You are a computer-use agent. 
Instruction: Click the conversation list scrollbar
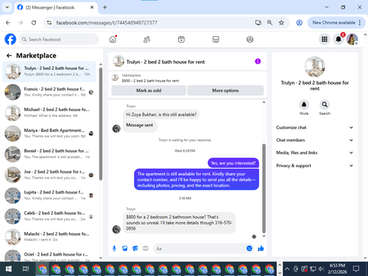point(101,124)
